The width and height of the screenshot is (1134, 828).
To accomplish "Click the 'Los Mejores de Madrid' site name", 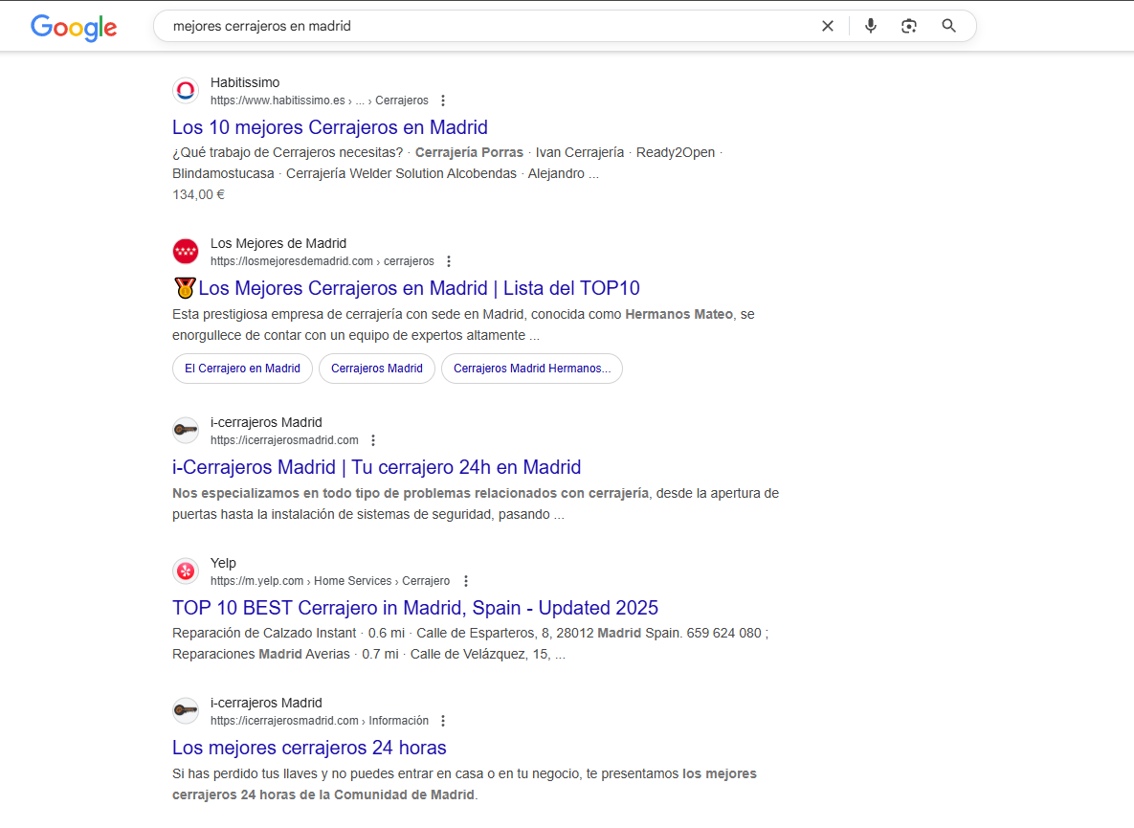I will click(278, 244).
